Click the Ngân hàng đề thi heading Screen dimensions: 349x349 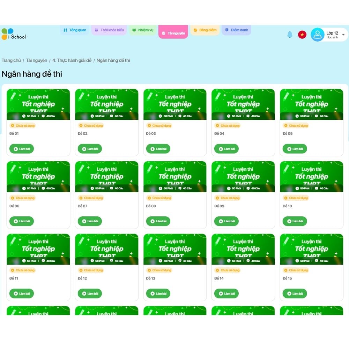(32, 74)
